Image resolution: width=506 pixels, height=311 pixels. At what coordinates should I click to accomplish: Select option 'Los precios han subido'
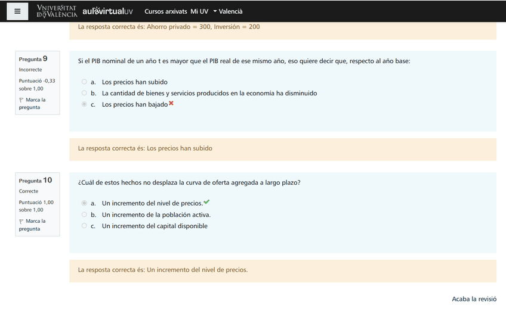pyautogui.click(x=84, y=82)
